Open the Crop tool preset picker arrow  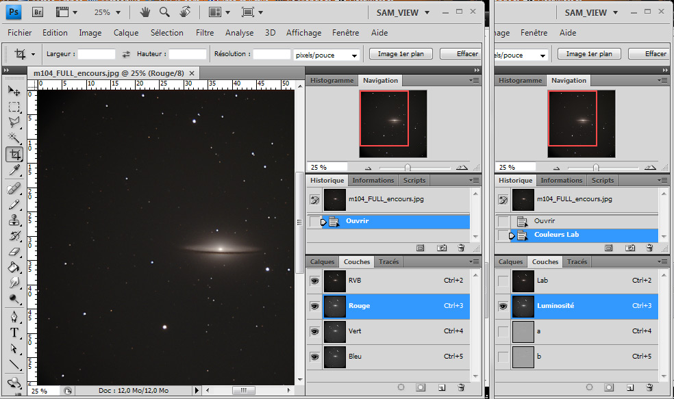pyautogui.click(x=32, y=54)
